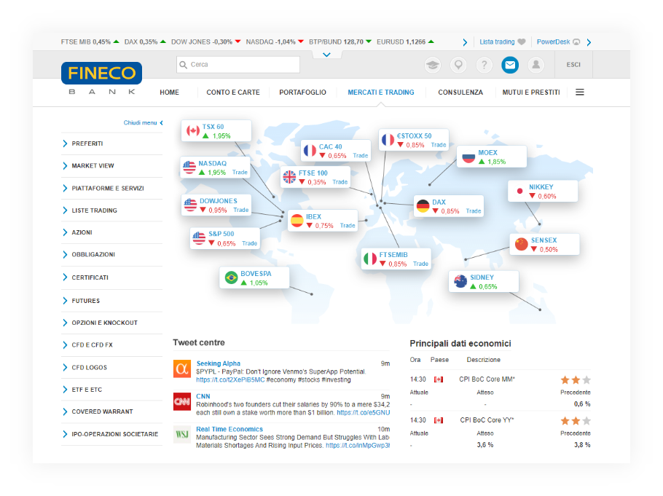Click Trade on the €STOXX 50 card
Viewport: 663px width, 496px height.
tap(439, 145)
